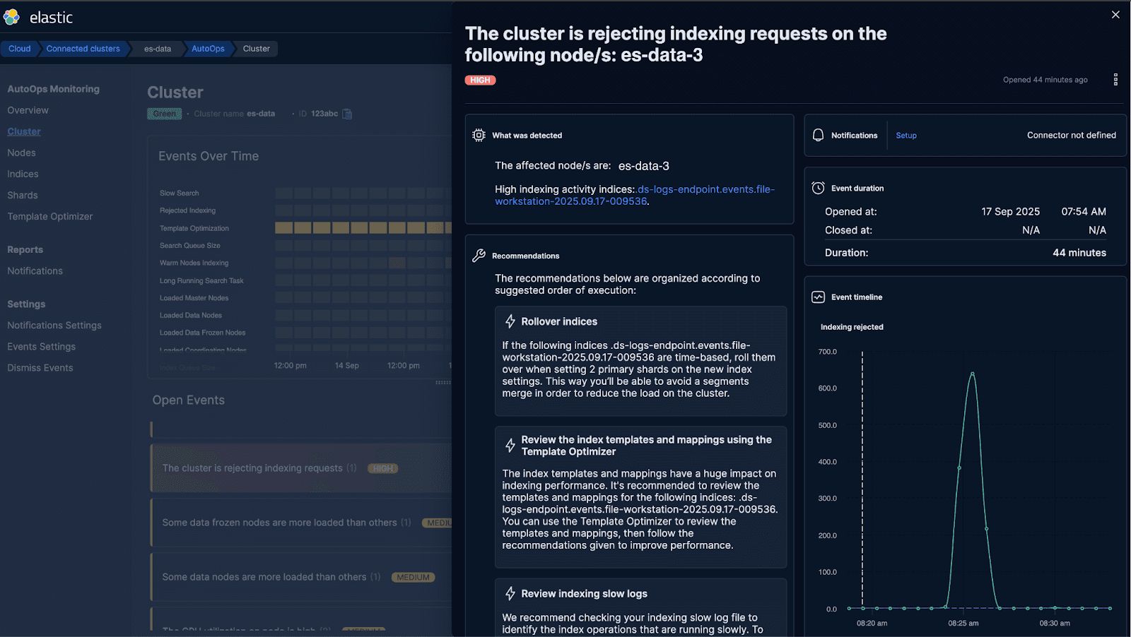This screenshot has height=637, width=1131.
Task: Copy the cluster ID with clipboard icon
Action: click(347, 114)
